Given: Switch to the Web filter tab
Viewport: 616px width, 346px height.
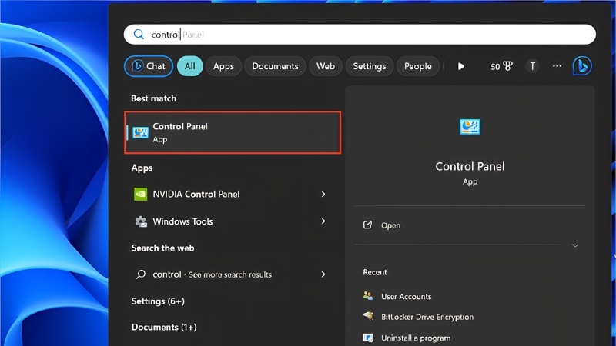Looking at the screenshot, I should click(x=326, y=66).
